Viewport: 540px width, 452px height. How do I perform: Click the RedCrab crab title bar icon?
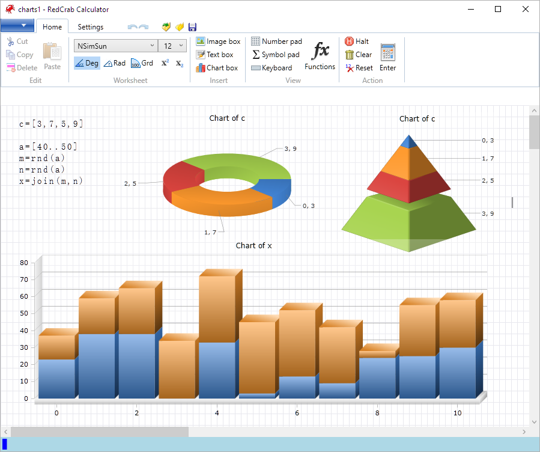tap(10, 9)
